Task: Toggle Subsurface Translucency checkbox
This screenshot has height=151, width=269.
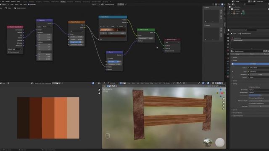Action: pyautogui.click(x=249, y=104)
